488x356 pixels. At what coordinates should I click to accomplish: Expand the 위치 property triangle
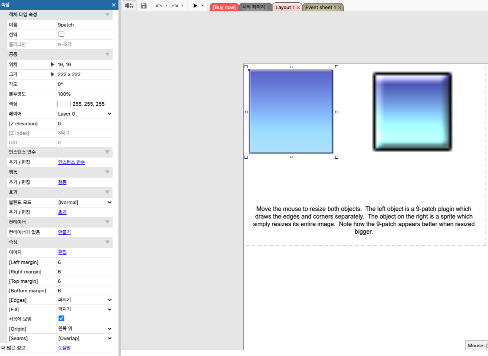[53, 65]
